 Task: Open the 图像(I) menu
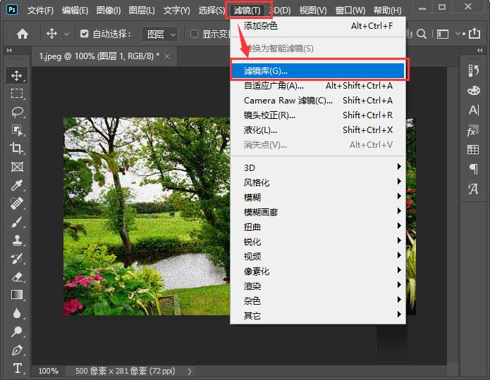click(x=109, y=11)
